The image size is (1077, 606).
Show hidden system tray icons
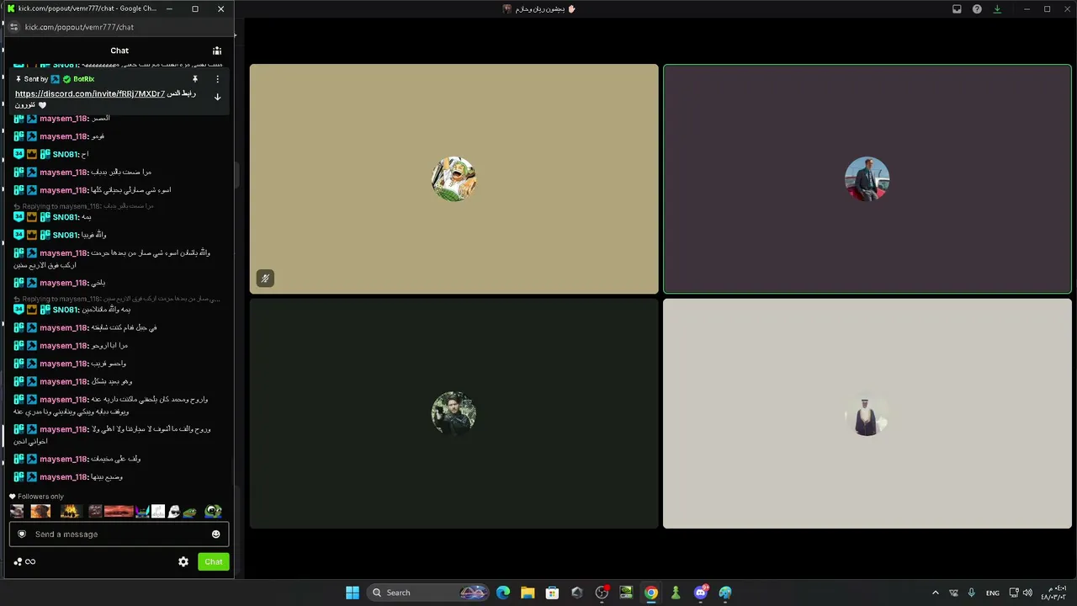(935, 593)
